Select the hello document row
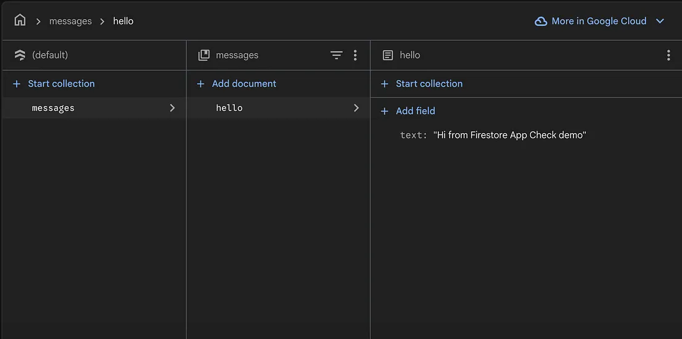The width and height of the screenshot is (682, 339). 278,108
